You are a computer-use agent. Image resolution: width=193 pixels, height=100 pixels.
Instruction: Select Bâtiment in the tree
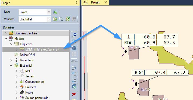pos(31,87)
